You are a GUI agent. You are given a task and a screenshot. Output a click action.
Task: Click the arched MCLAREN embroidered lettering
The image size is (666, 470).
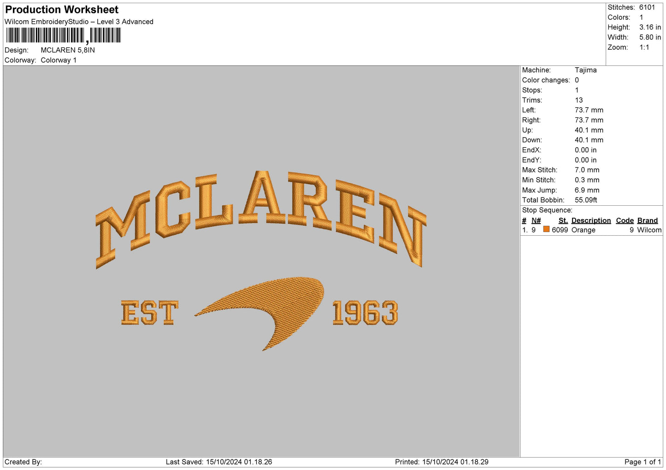coord(261,220)
